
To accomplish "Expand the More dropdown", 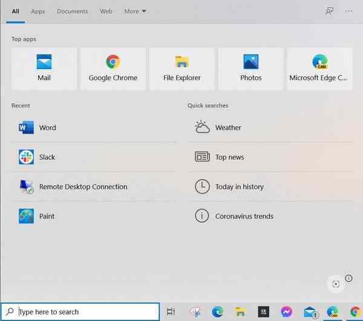I will [x=135, y=11].
